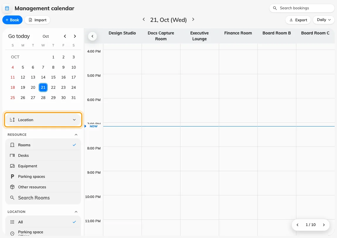Open the Daily view dropdown

[x=324, y=20]
